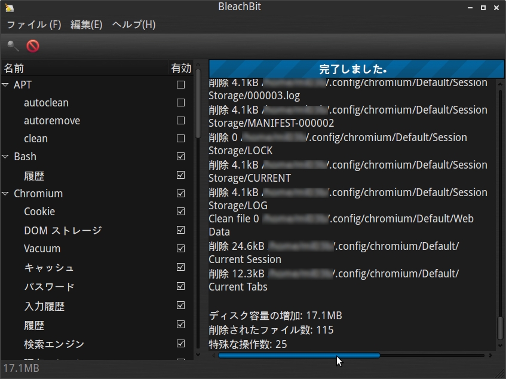
Task: Click the Current Session log line
Action: [245, 259]
